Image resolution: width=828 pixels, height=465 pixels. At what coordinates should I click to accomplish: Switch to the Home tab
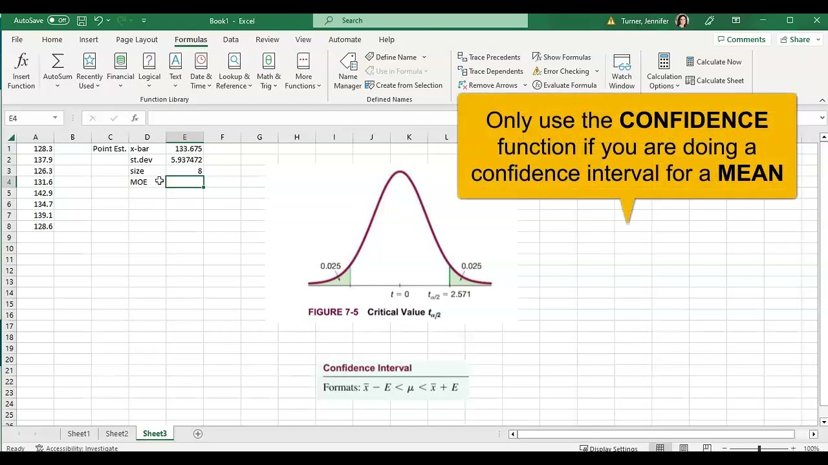(52, 39)
